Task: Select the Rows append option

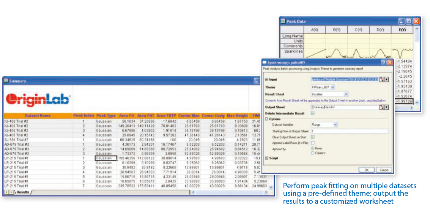Action: coord(313,148)
